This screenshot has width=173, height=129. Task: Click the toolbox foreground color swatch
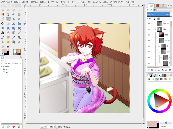coord(4,51)
